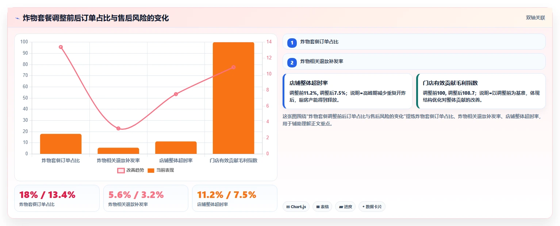Click the orange bar for 炸物相关退款补发率
This screenshot has height=226, width=560.
(x=118, y=151)
